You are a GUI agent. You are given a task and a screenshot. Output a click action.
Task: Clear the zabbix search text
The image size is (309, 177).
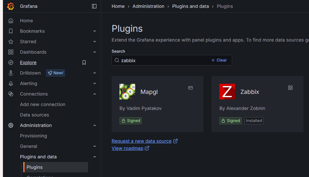coord(219,60)
